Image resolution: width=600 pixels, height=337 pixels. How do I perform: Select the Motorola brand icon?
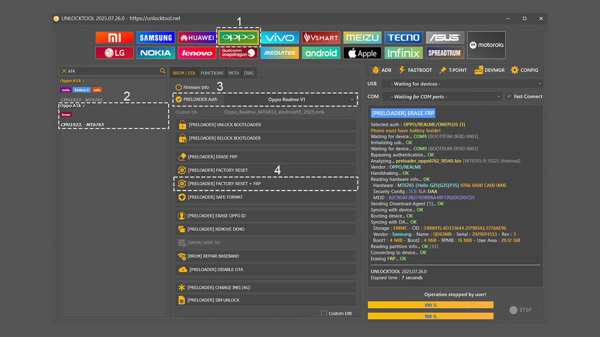point(486,45)
